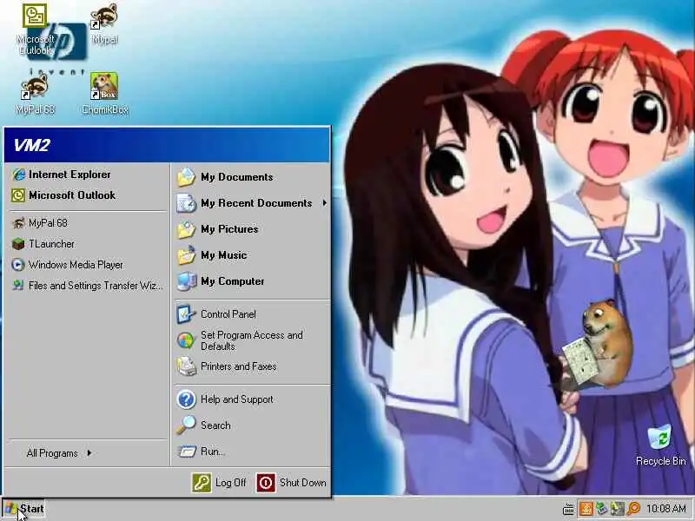Click the taskbar clock showing 10:08 AM
The height and width of the screenshot is (521, 695).
(x=666, y=509)
